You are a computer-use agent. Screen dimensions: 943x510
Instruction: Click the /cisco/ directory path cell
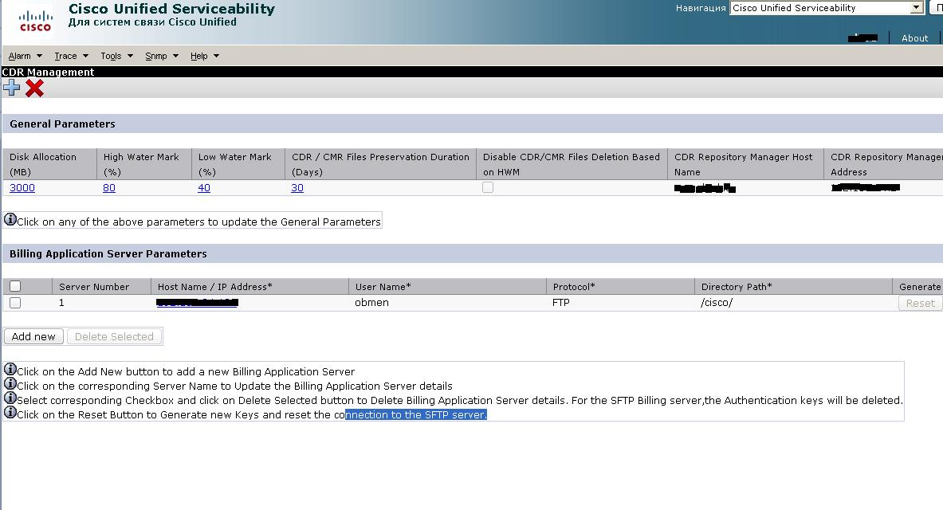717,303
